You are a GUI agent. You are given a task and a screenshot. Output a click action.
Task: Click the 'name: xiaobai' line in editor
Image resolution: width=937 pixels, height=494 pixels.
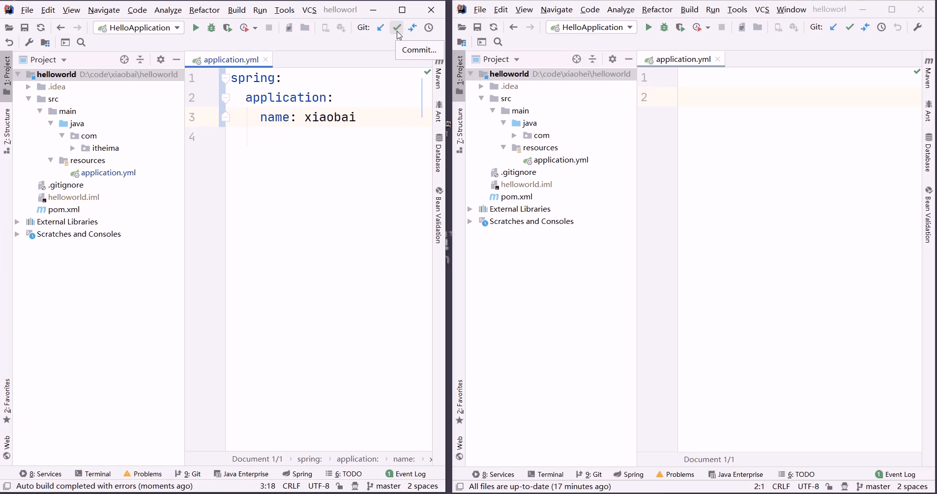(308, 117)
